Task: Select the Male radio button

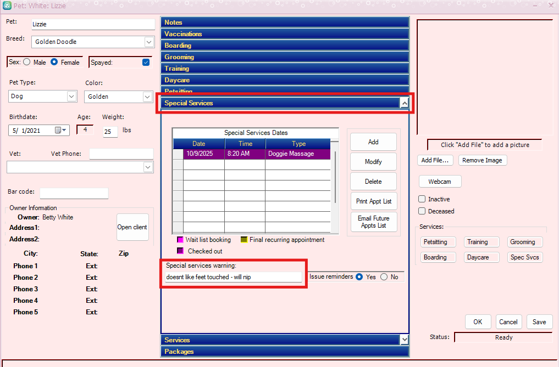Action: pos(27,63)
